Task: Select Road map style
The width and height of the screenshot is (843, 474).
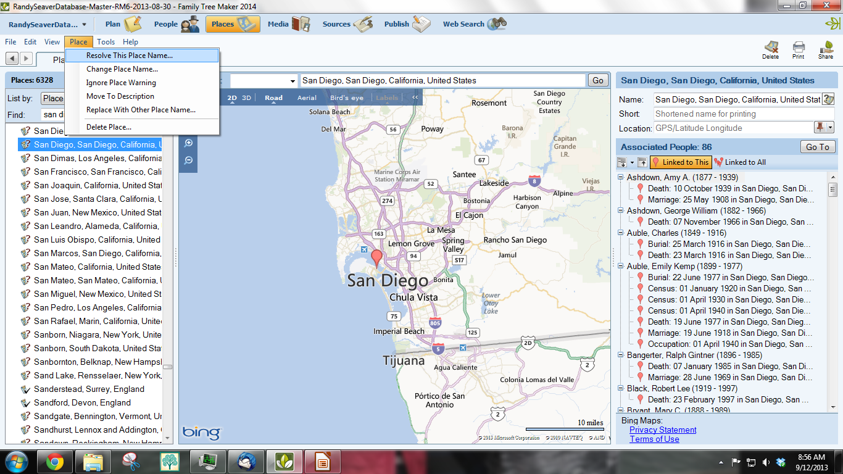Action: point(273,98)
